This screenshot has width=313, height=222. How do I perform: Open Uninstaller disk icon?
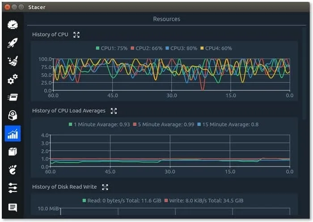tap(13, 115)
